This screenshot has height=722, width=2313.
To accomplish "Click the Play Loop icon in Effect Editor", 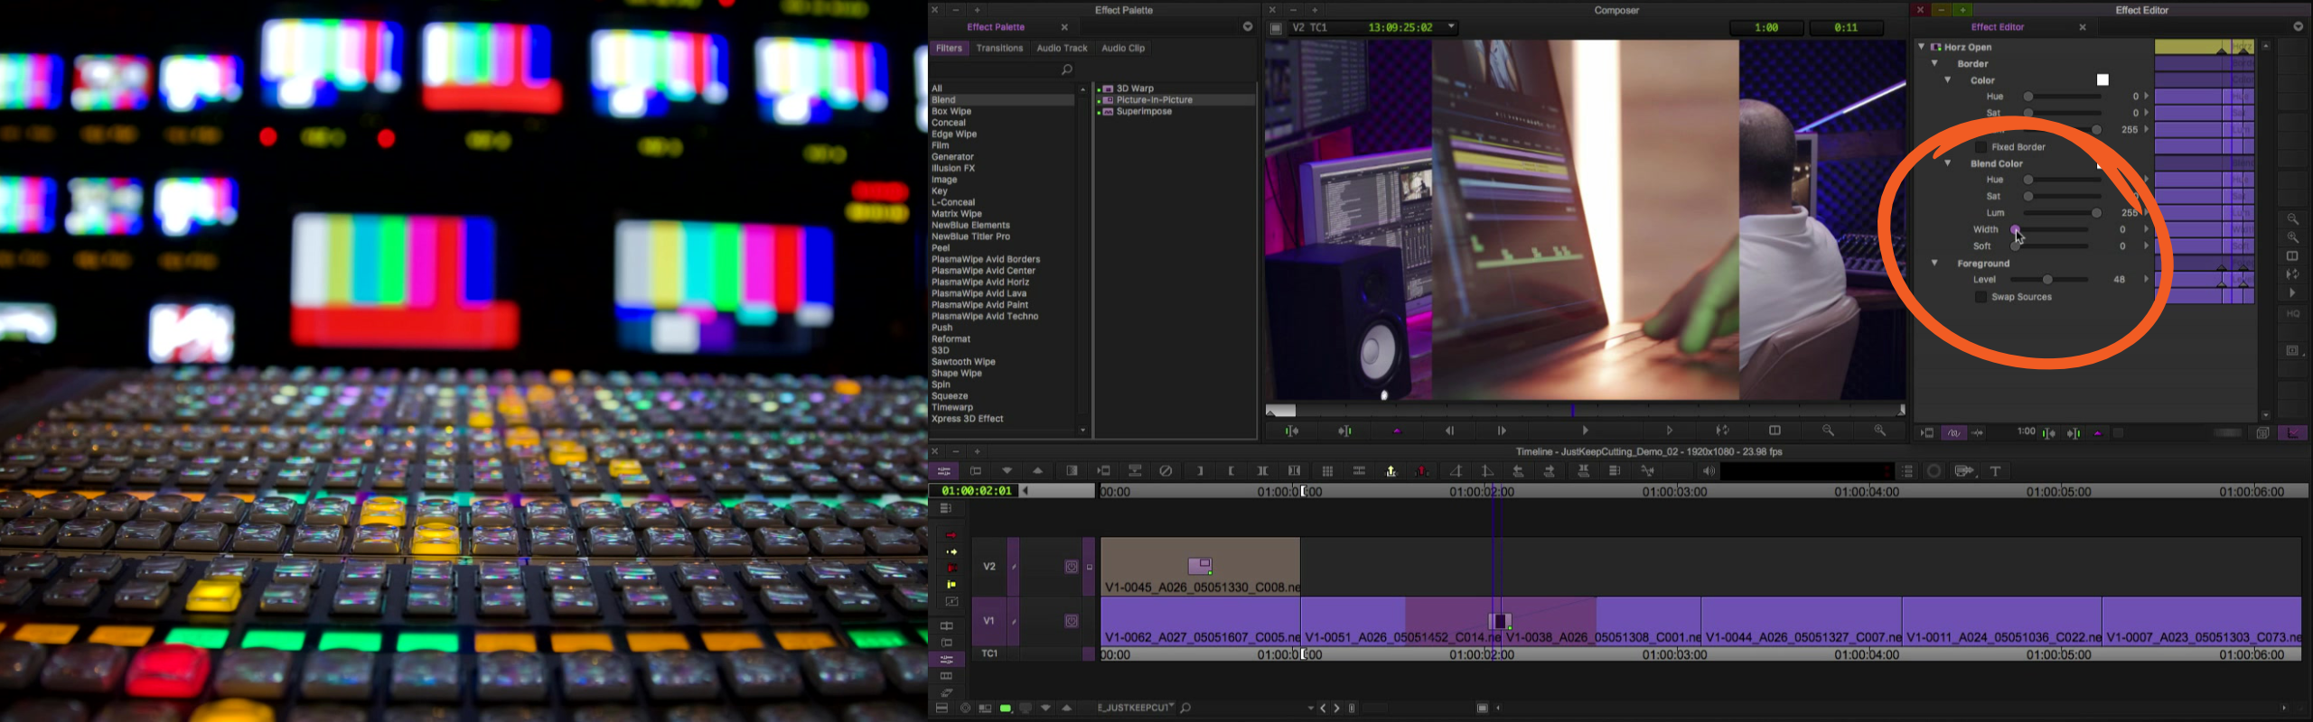I will (x=2292, y=274).
